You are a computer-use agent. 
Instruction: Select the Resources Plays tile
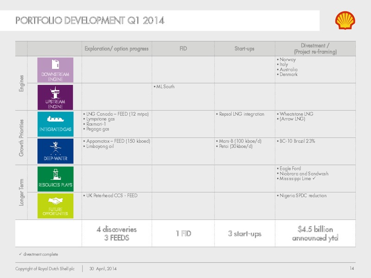55,179
